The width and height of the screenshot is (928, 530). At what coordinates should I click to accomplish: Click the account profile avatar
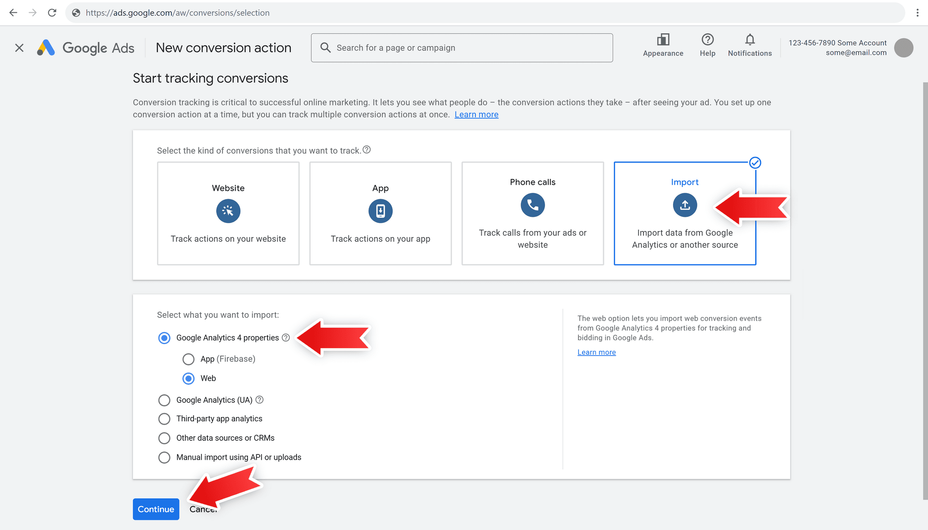[903, 48]
